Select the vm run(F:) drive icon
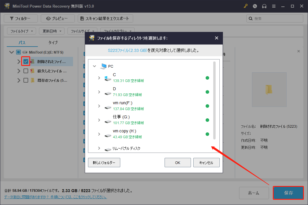 (x=108, y=107)
